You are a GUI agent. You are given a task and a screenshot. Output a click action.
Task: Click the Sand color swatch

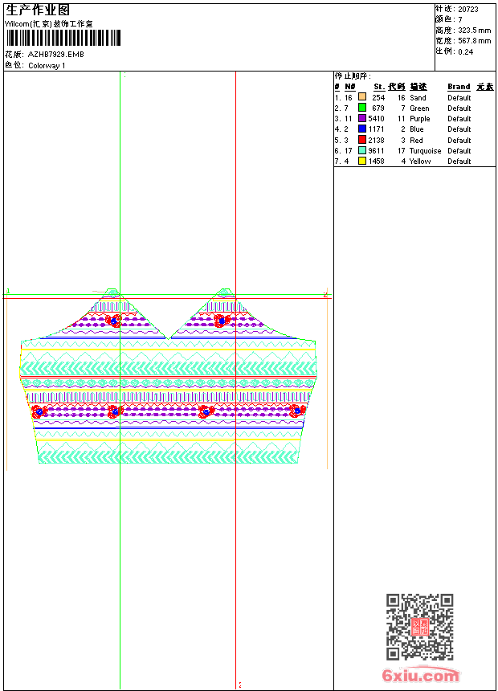pos(361,97)
